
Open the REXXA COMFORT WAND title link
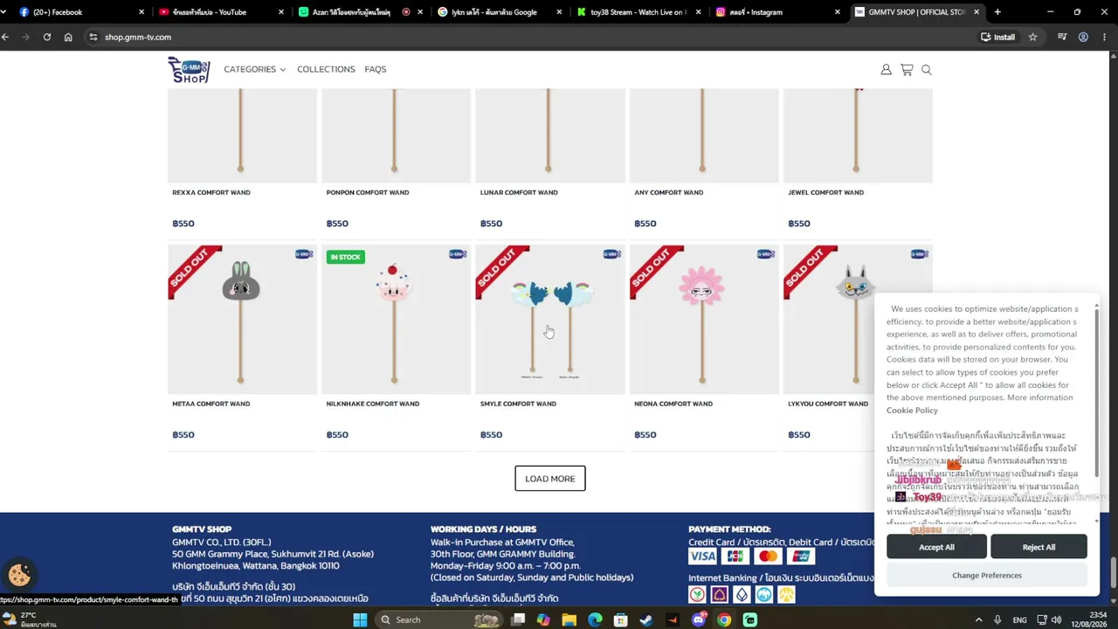click(211, 192)
